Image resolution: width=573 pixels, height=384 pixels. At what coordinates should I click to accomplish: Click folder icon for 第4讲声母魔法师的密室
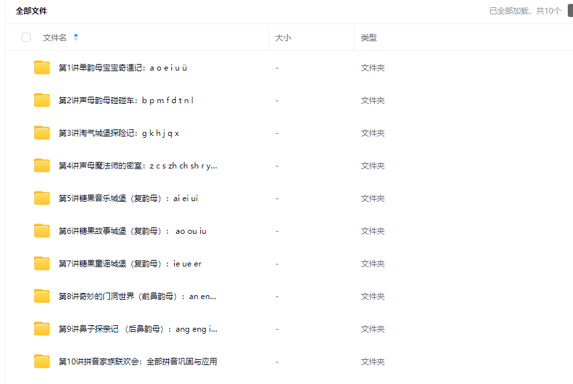(x=42, y=165)
